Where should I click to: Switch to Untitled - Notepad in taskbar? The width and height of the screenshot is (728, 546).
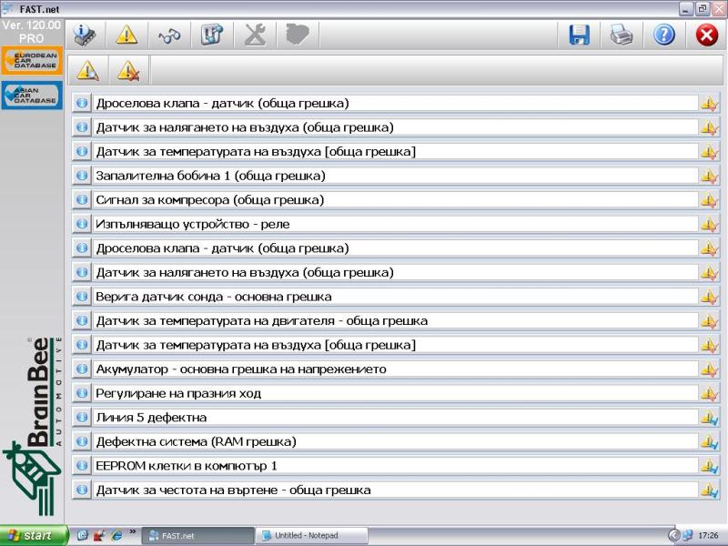click(x=312, y=536)
